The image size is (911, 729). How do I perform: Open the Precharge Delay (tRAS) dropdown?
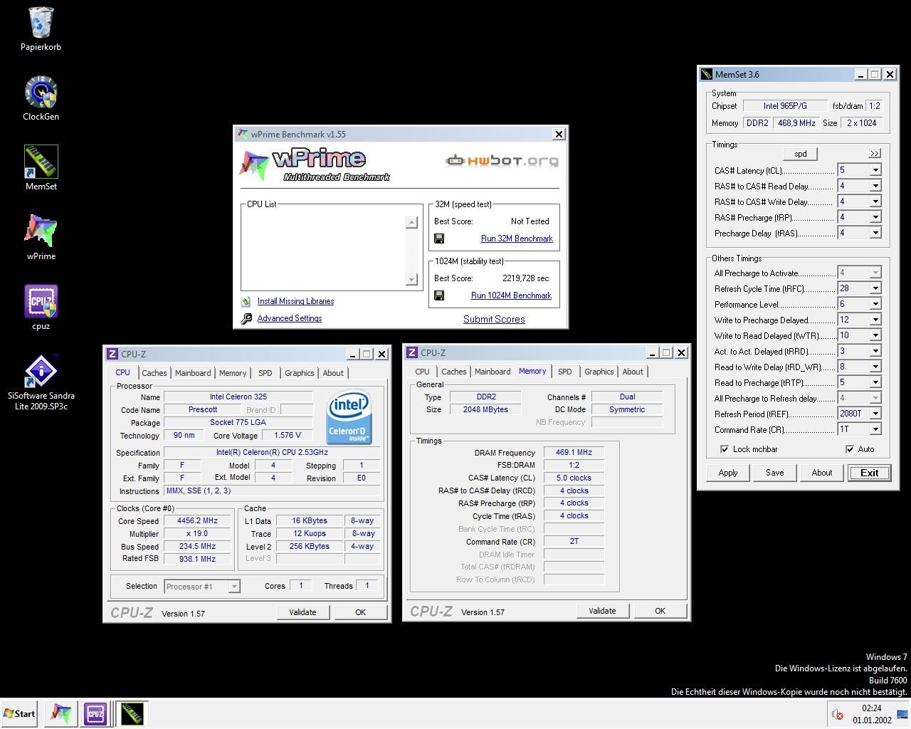tap(875, 233)
